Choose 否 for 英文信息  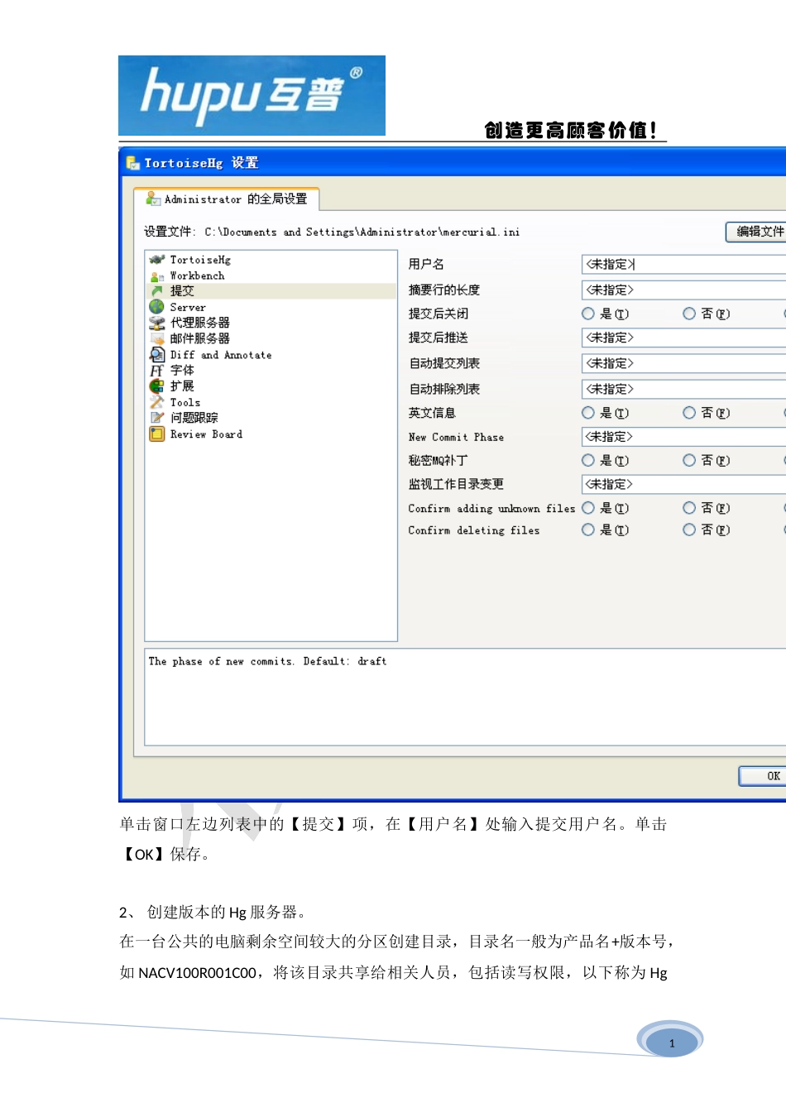coord(689,413)
